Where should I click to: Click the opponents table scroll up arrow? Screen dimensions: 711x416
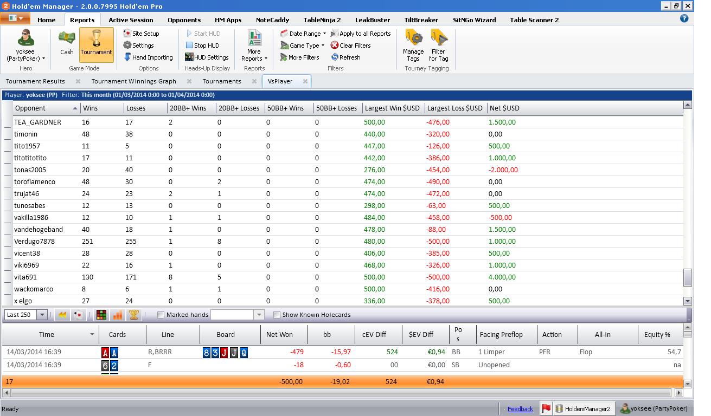[688, 105]
